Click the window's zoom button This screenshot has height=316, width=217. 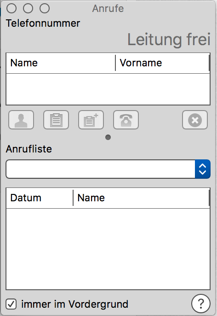[x=45, y=8]
